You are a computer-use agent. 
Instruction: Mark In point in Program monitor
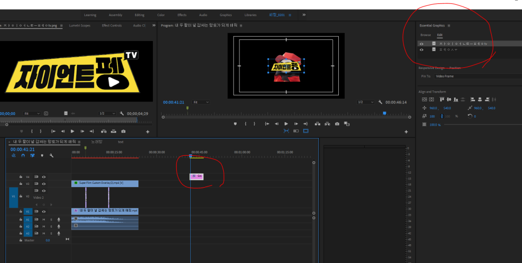(x=245, y=123)
